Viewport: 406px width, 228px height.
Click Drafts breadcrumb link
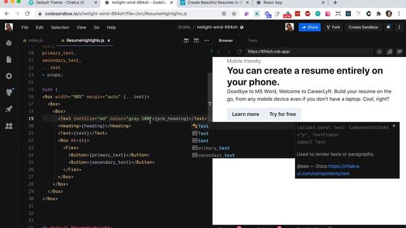coord(184,27)
